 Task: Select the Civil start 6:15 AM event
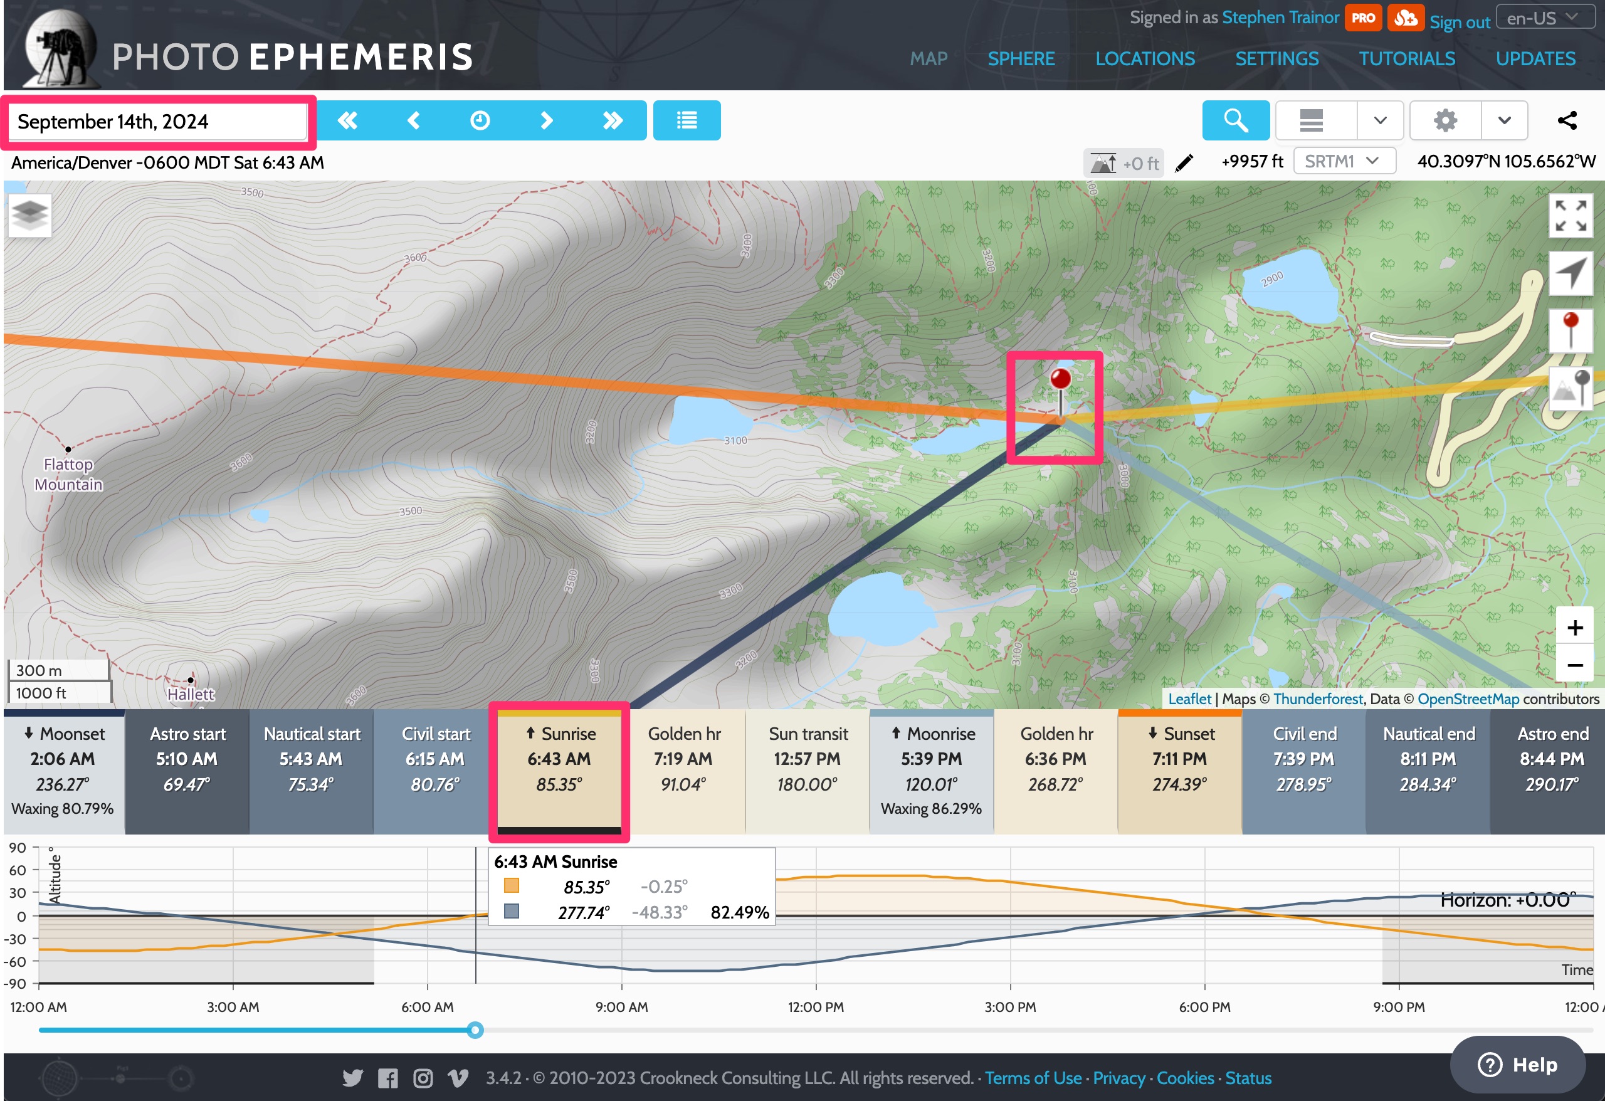pos(435,772)
